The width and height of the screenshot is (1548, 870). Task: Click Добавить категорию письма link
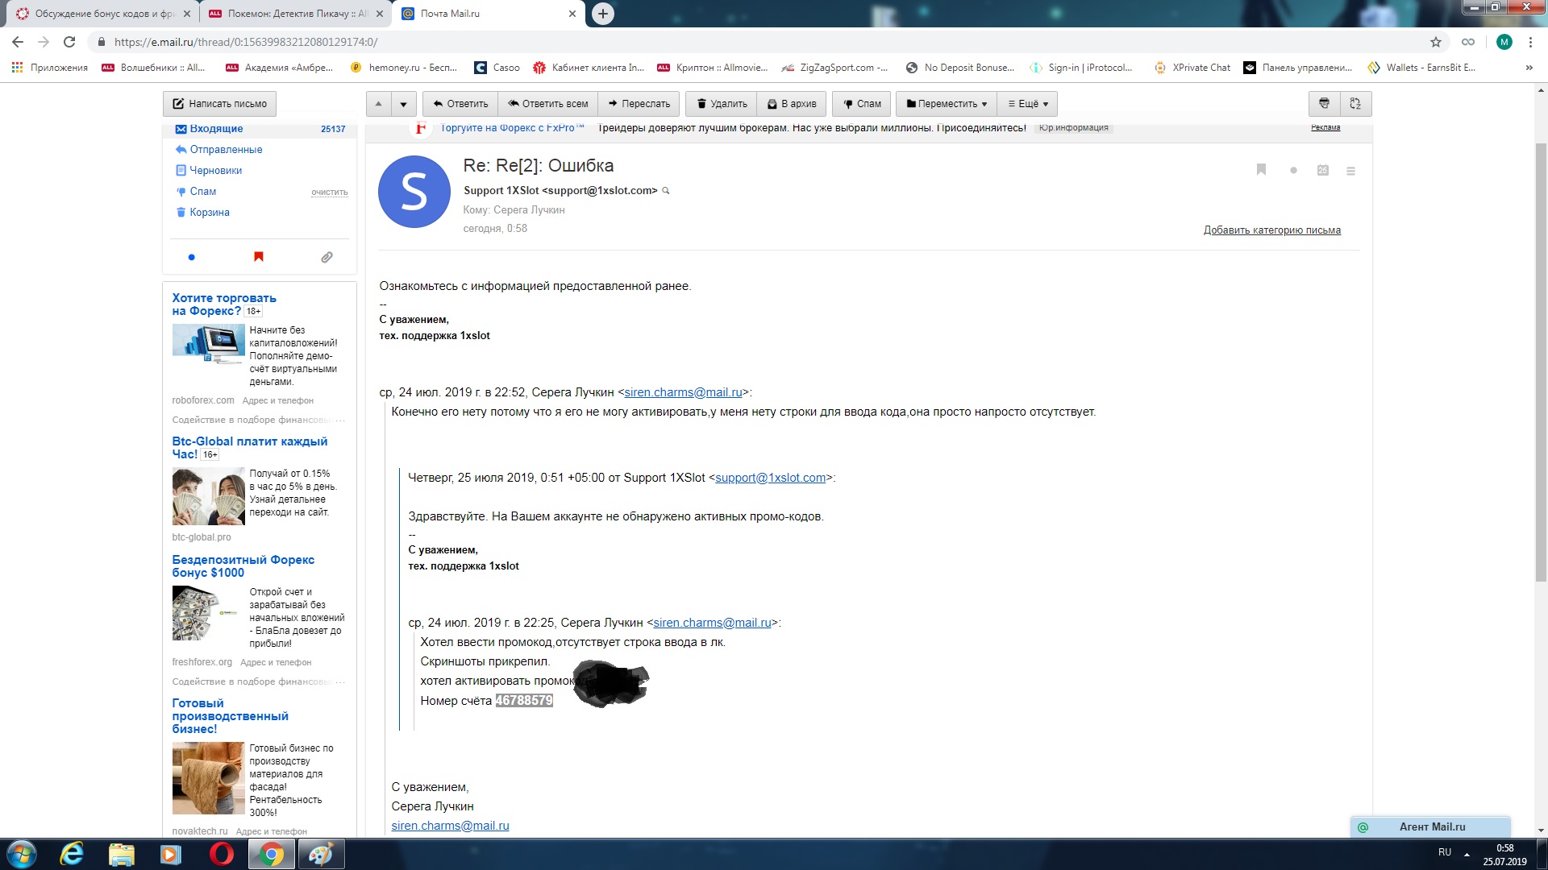point(1271,230)
